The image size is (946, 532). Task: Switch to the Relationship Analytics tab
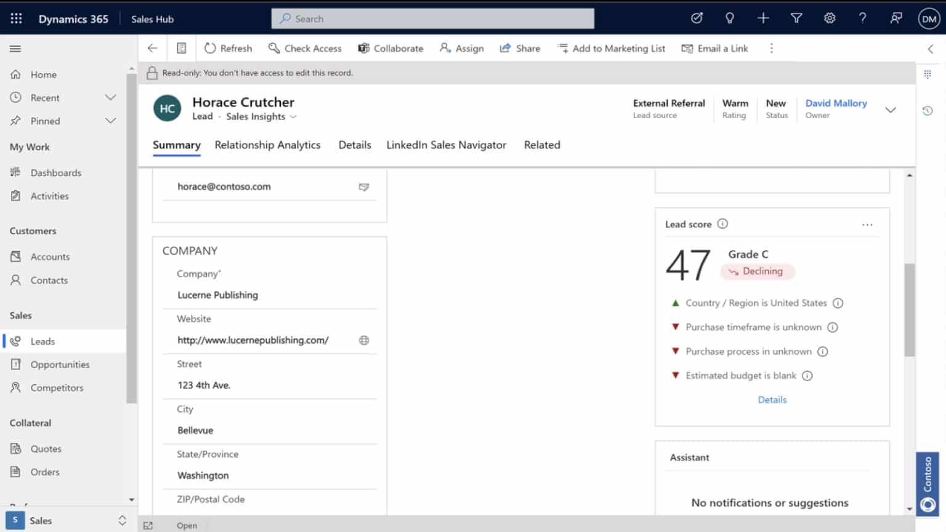click(267, 145)
